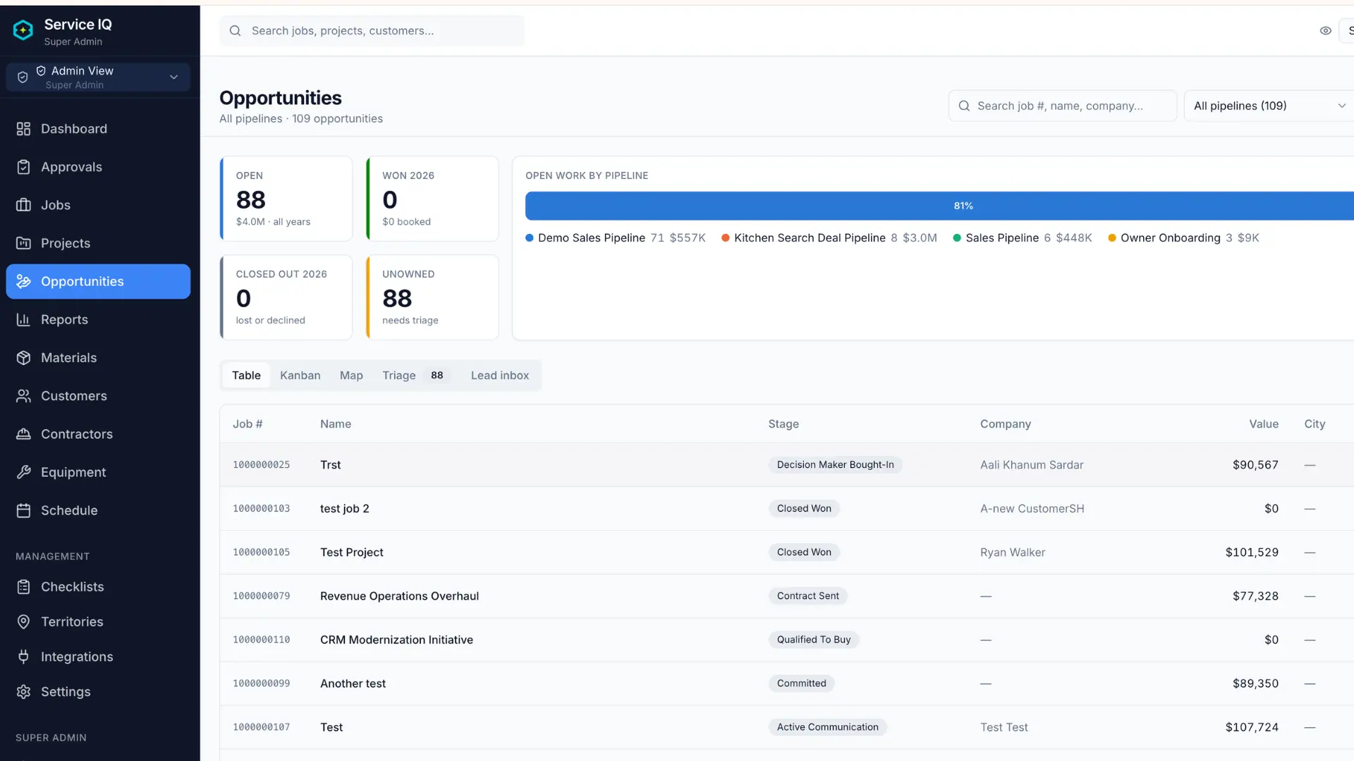
Task: Click the Equipment wrench icon
Action: click(23, 472)
